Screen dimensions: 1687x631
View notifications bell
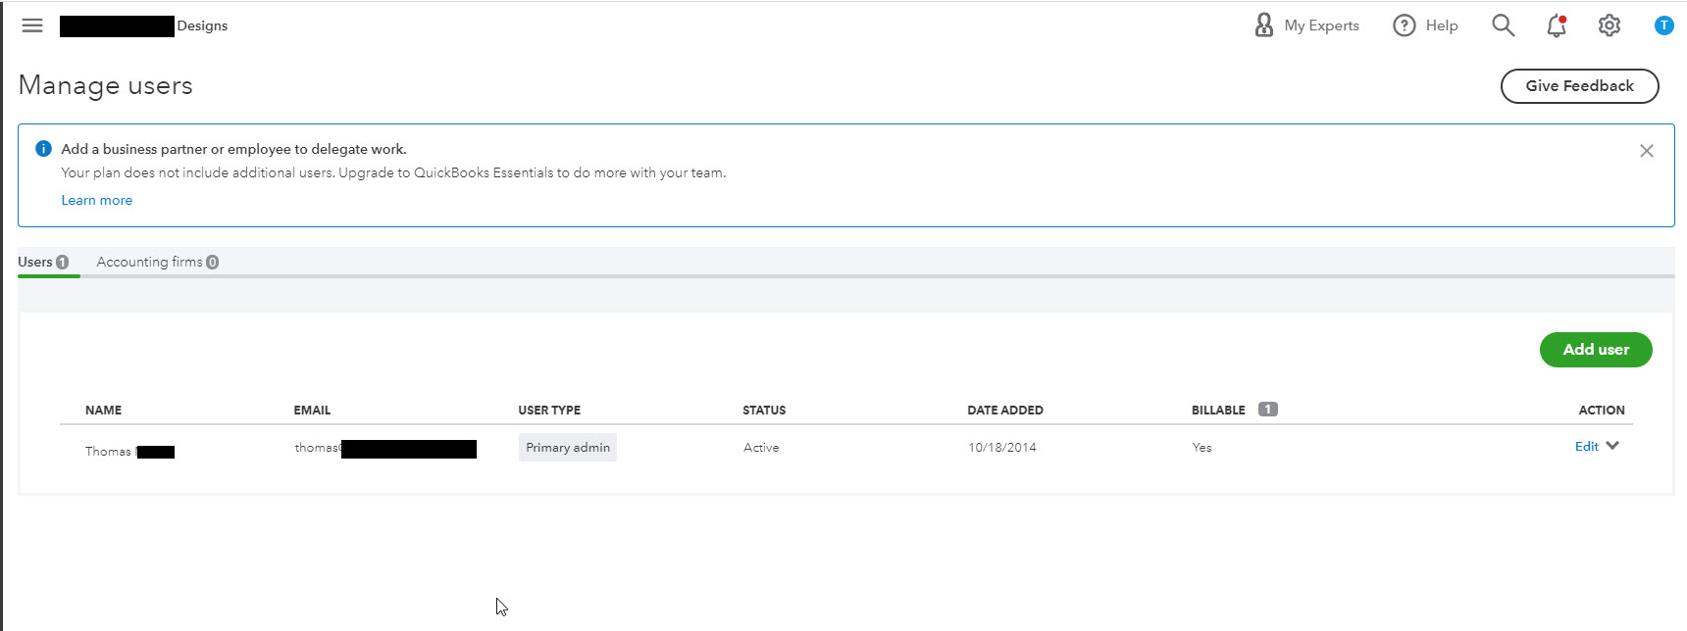click(x=1557, y=25)
